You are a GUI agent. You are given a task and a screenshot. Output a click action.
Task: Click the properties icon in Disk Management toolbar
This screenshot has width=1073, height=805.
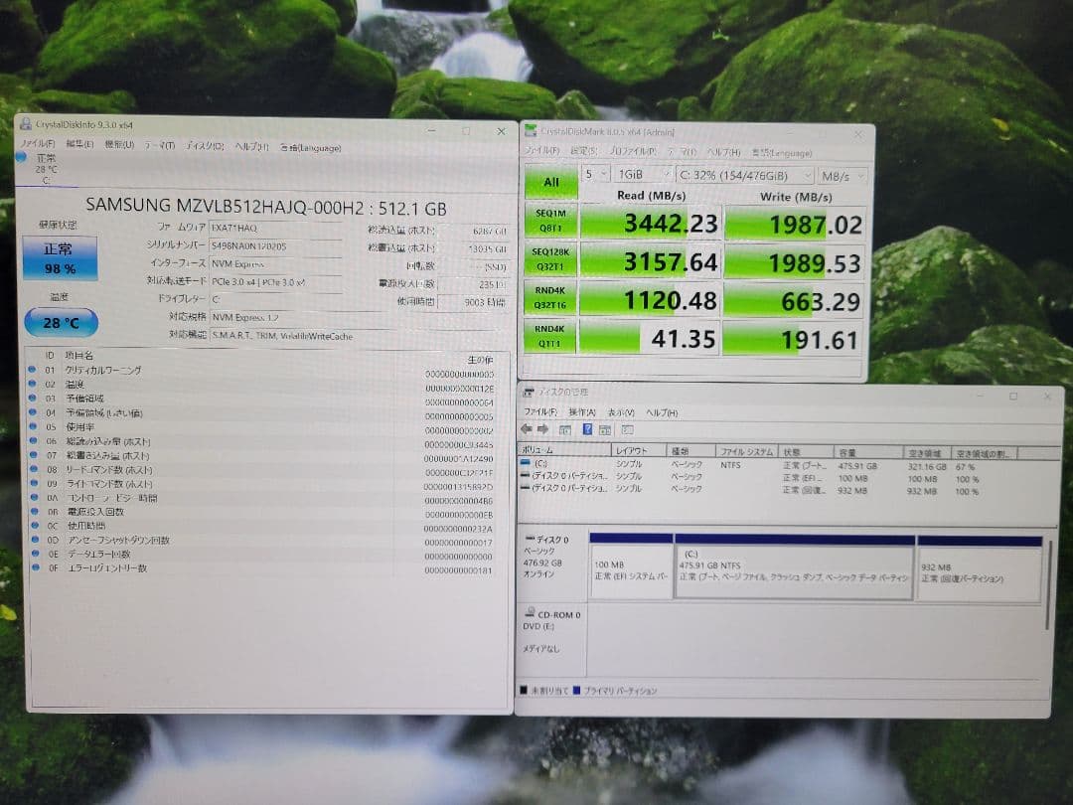click(x=605, y=428)
